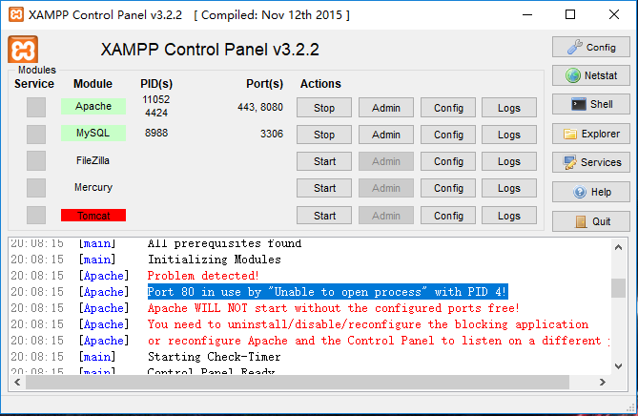This screenshot has height=416, width=638.
Task: Open MySQL Admin page
Action: click(385, 135)
